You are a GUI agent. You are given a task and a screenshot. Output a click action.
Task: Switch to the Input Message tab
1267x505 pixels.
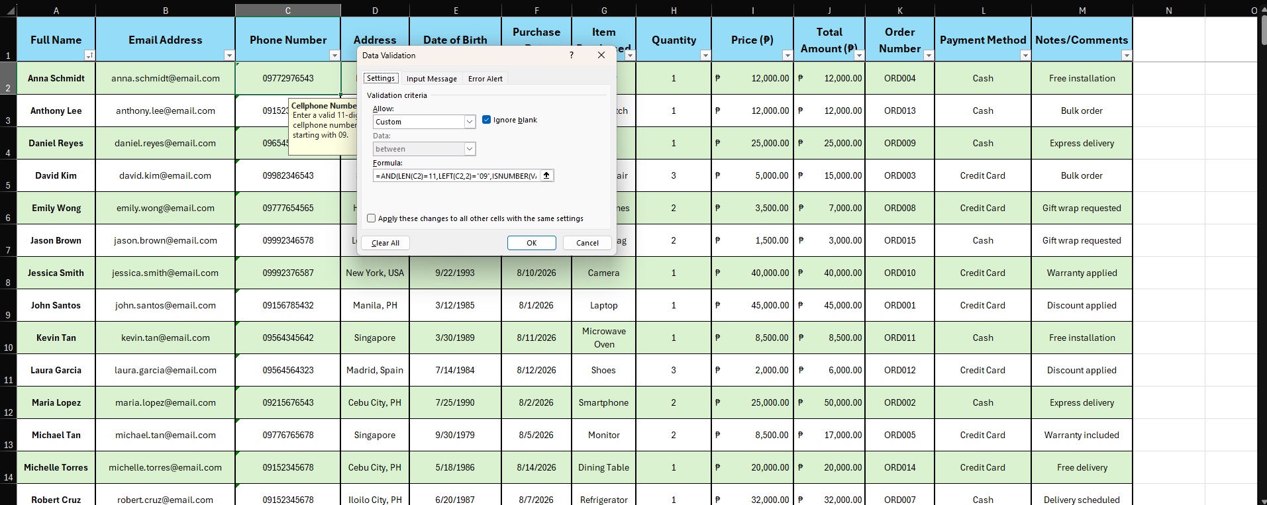tap(432, 79)
